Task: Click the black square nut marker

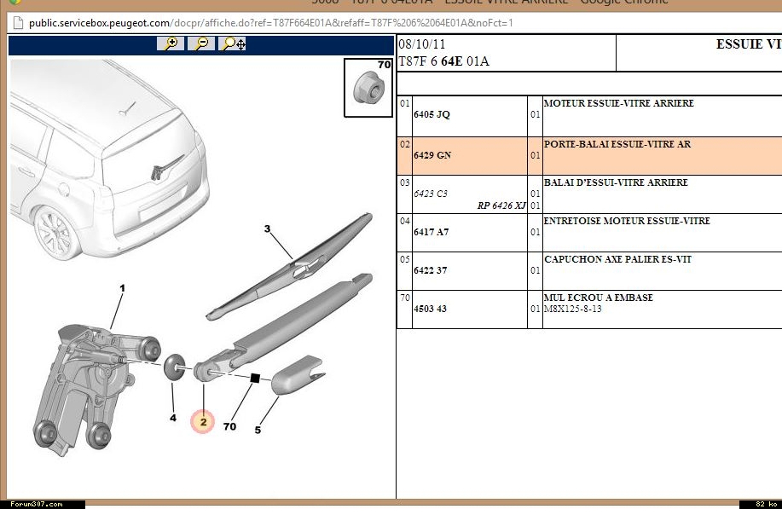Action: click(x=255, y=379)
